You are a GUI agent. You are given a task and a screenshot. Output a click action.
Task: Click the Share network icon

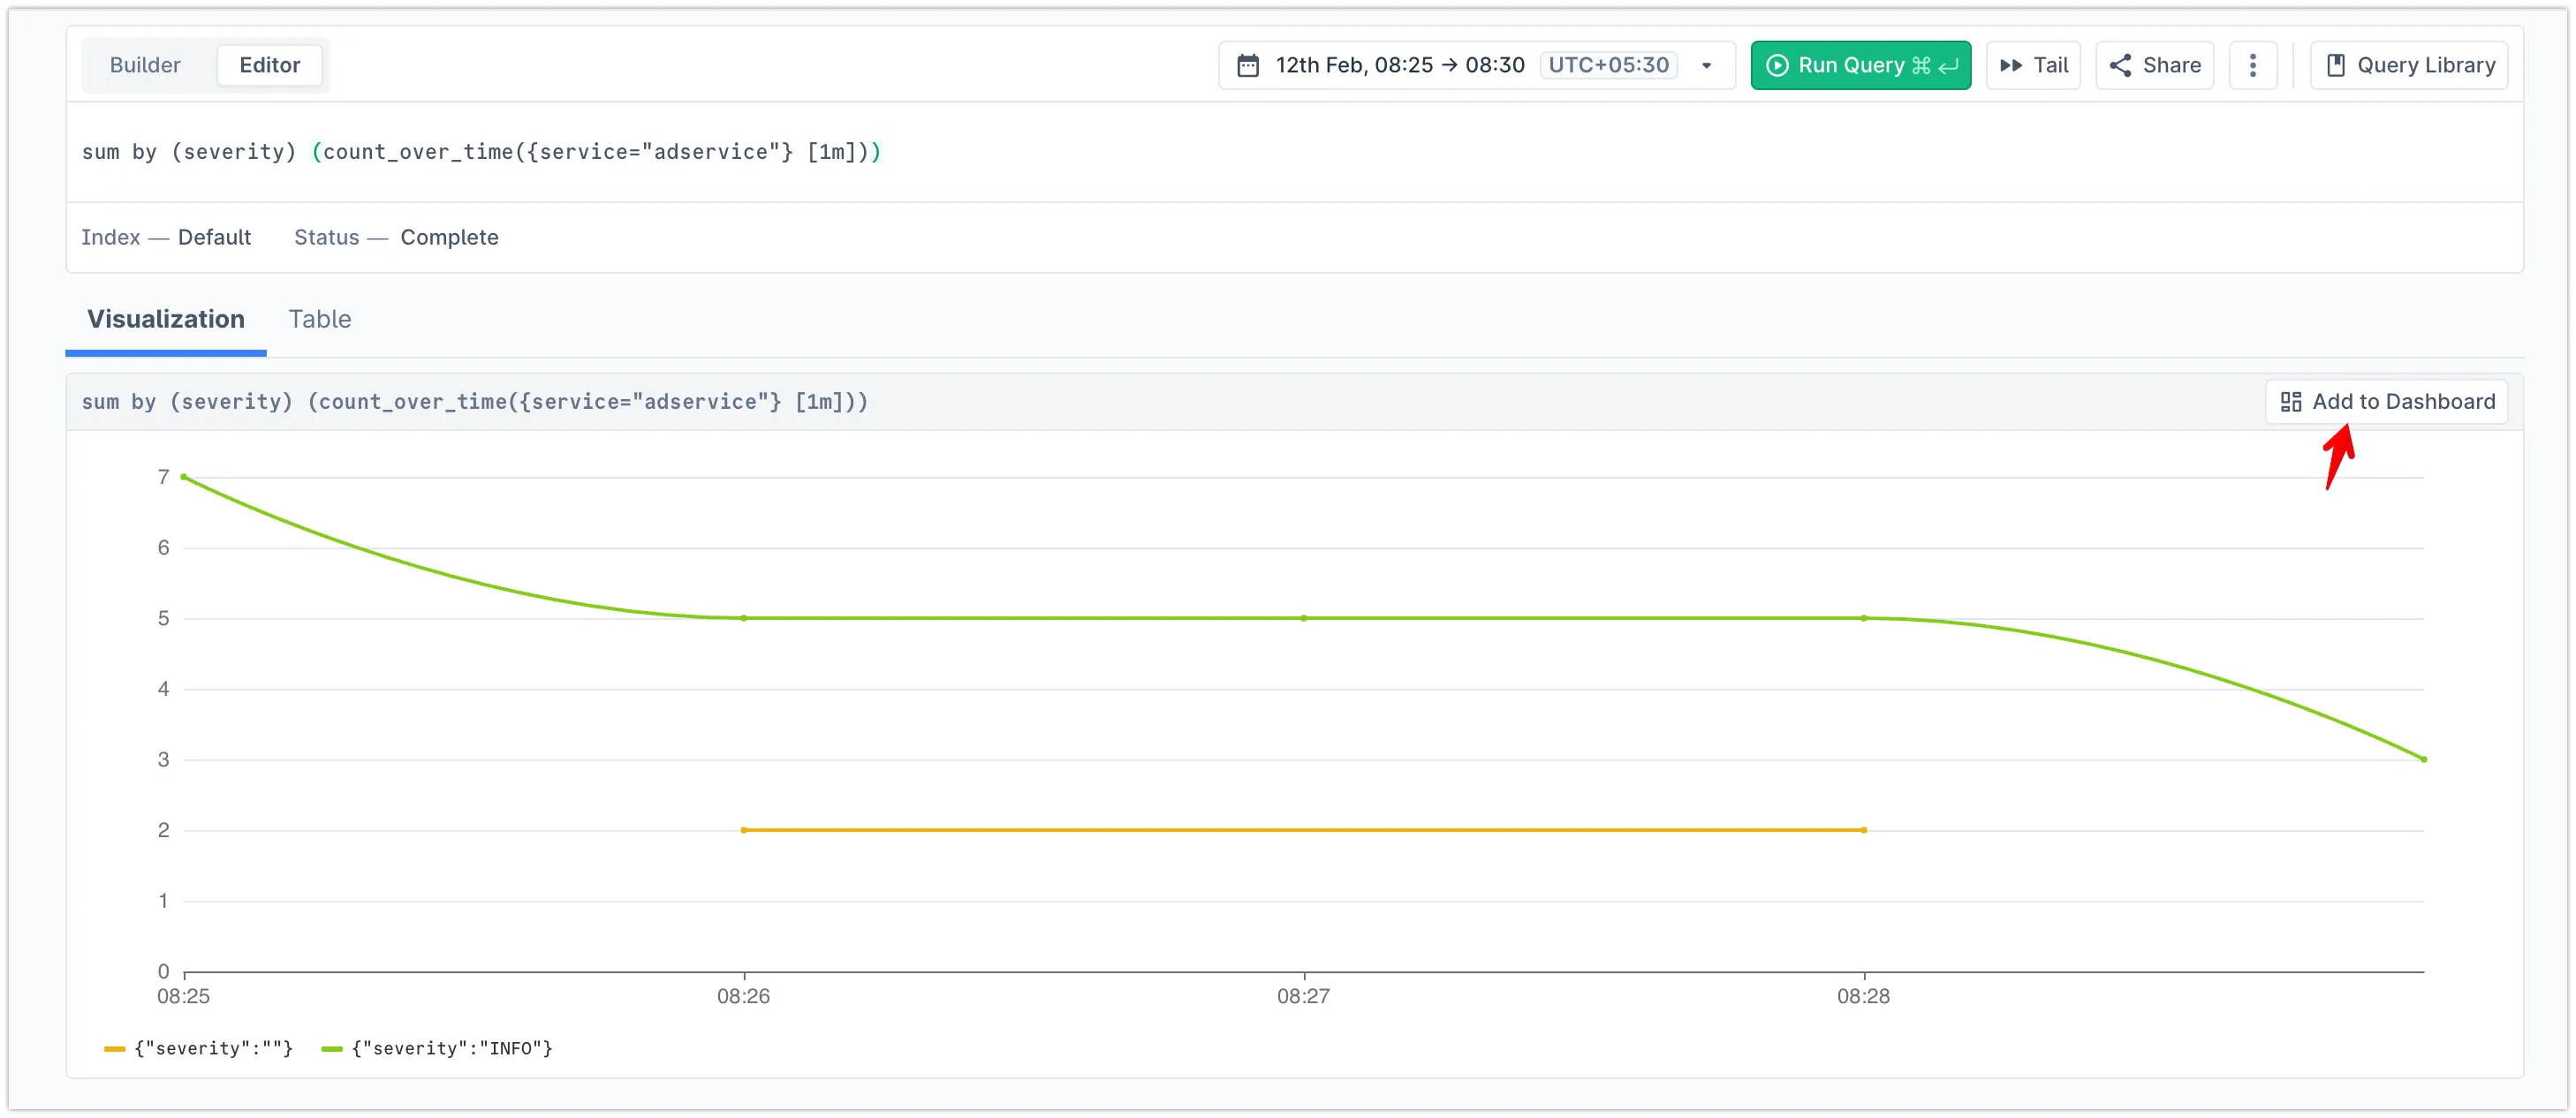(2119, 66)
